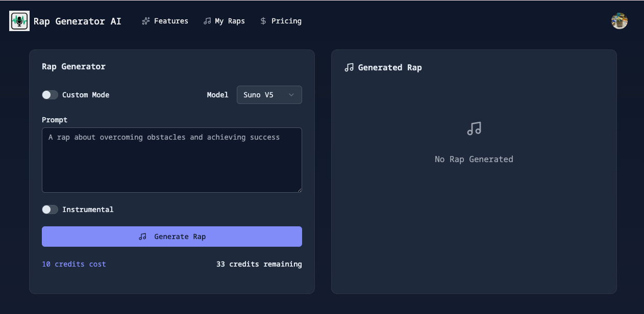
Task: Click the 10 credits cost link
Action: pyautogui.click(x=73, y=264)
